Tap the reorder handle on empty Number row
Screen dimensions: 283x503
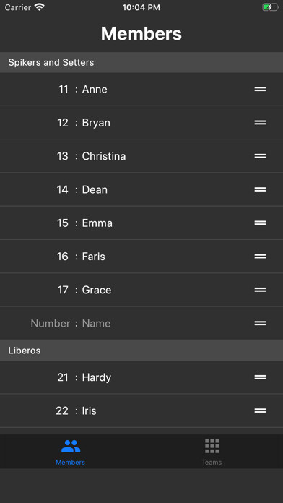(x=260, y=323)
